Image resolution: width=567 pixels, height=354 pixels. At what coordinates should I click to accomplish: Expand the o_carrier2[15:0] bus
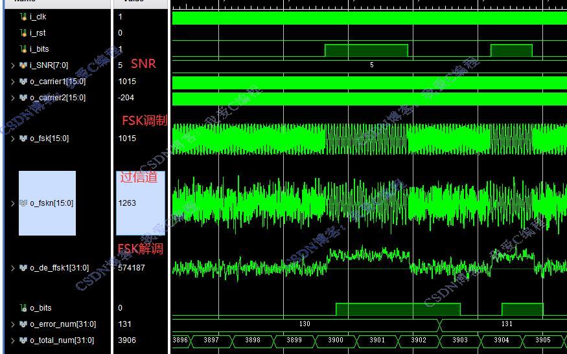pos(13,98)
